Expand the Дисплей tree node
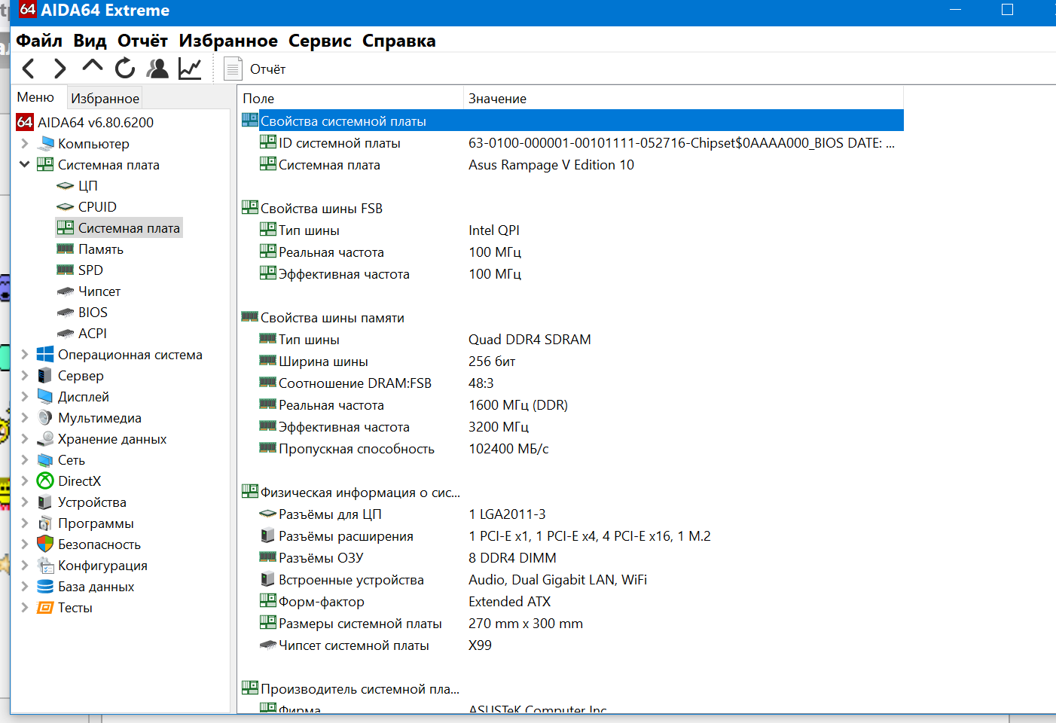The height and width of the screenshot is (723, 1056). coord(25,397)
